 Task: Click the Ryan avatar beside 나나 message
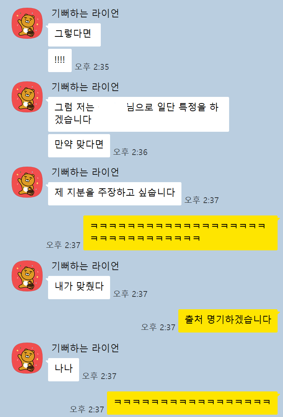27,358
